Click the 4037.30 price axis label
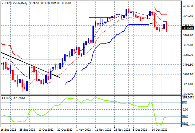Screen dimensions: 195x133 188,6
